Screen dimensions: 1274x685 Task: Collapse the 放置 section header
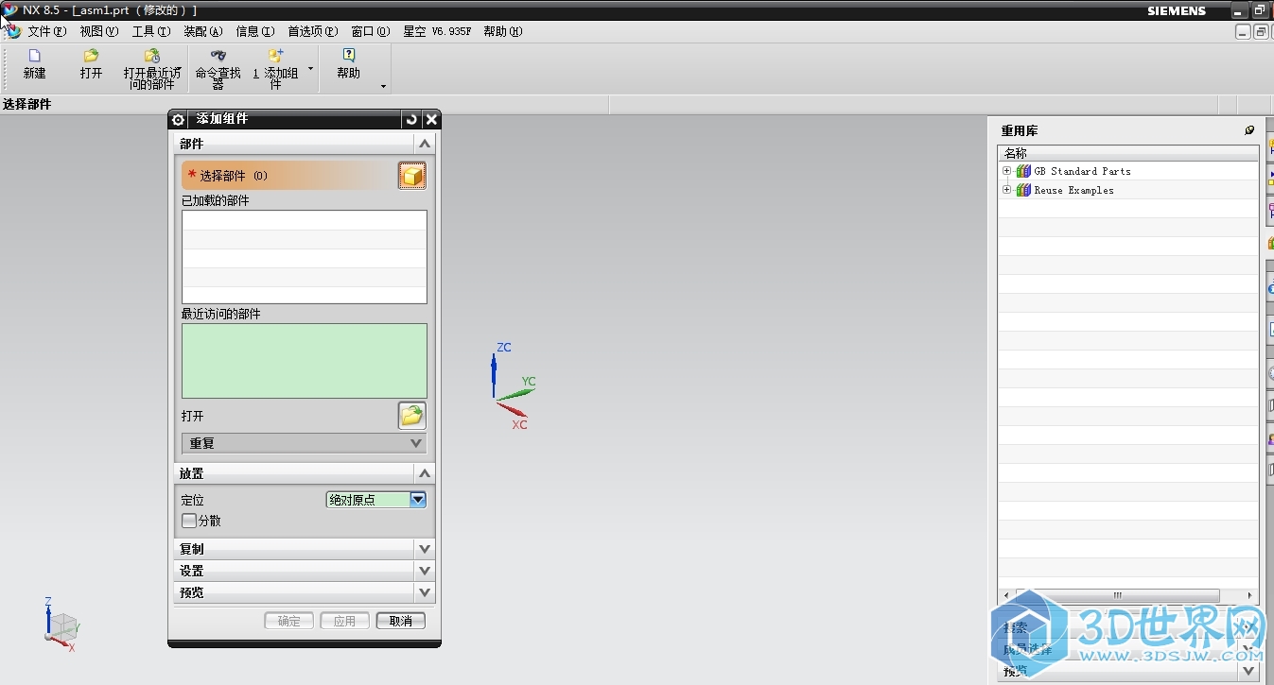click(x=305, y=473)
